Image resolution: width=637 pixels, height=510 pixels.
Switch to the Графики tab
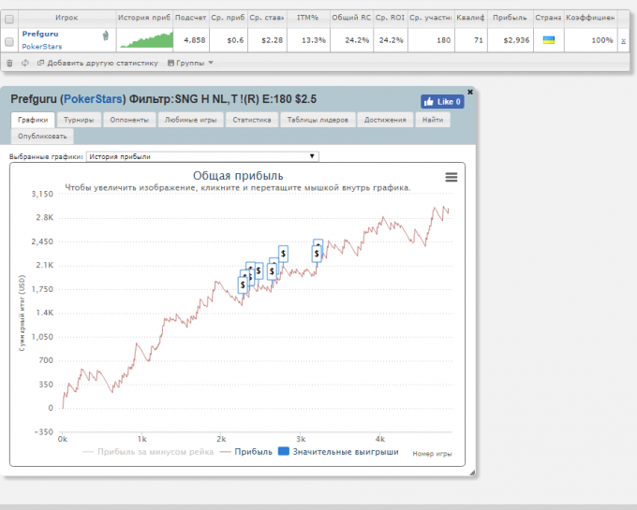point(33,120)
